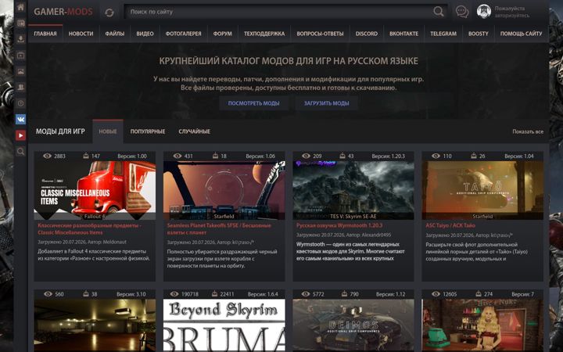
Task: Open the YouTube icon in sidebar
Action: (20, 135)
